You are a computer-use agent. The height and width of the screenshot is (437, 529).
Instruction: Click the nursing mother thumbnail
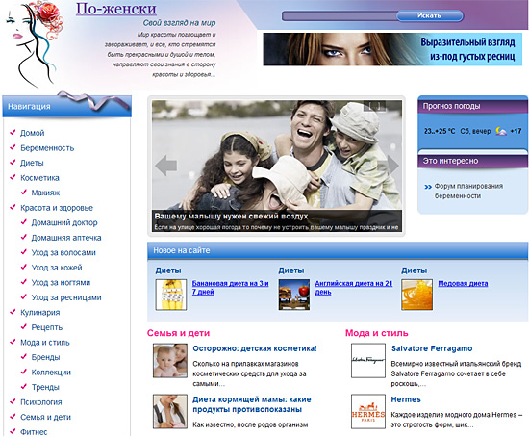click(170, 411)
